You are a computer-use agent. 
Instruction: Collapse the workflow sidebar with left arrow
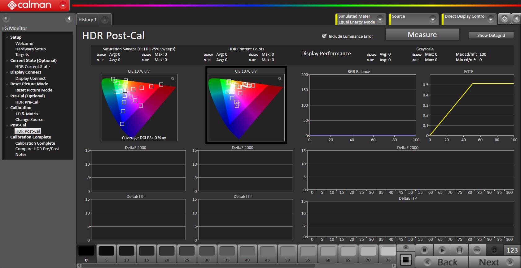(69, 19)
